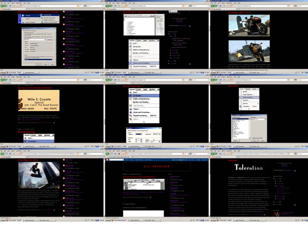The height and width of the screenshot is (231, 308).
Task: Click address bar in the GTA IV window
Action: pos(261,6)
